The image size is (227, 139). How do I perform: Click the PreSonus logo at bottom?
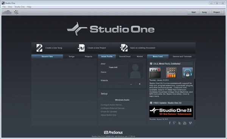[113, 132]
